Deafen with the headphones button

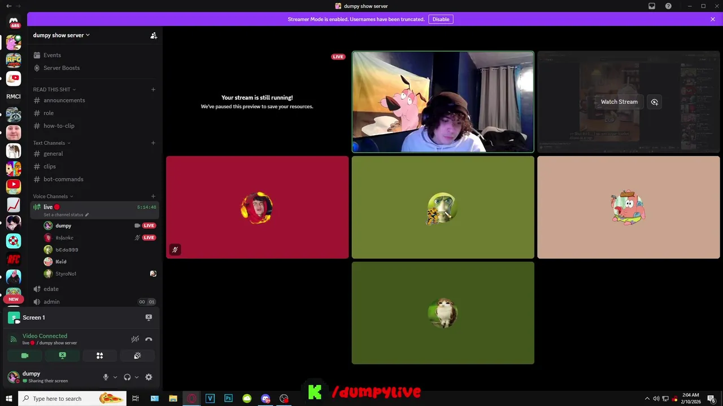click(x=127, y=377)
